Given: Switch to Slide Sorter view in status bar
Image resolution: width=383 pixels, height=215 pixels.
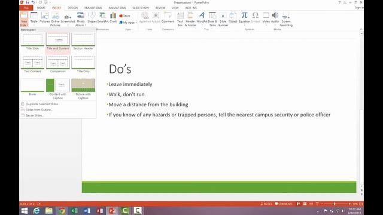Looking at the screenshot, I should pos(305,204).
